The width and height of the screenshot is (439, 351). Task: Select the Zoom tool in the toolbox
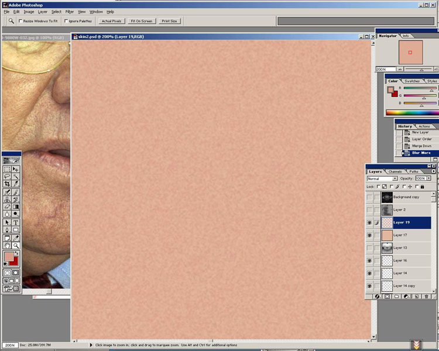point(16,245)
